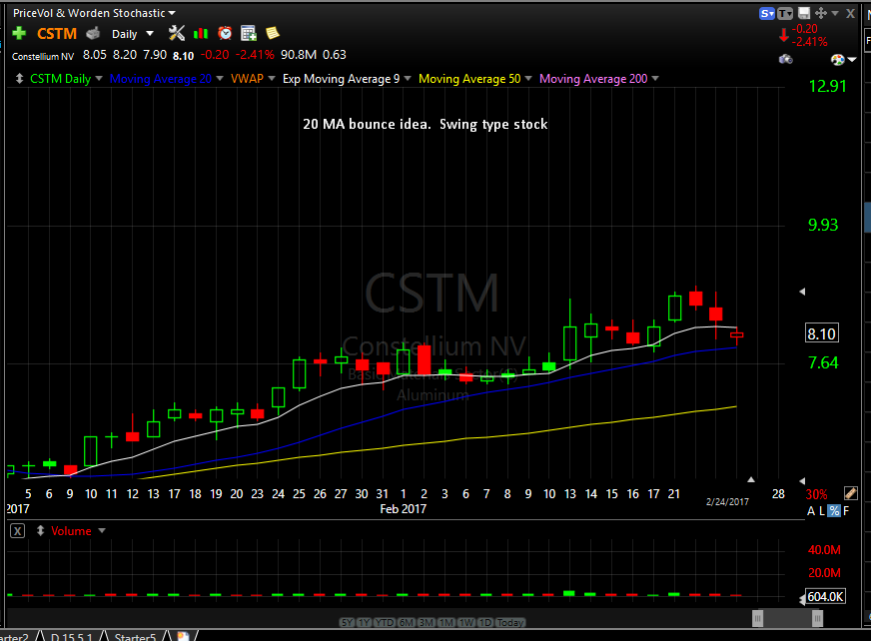Viewport: 871px width, 641px height.
Task: Open chart settings wrench-and-screwdriver icon
Action: [177, 33]
